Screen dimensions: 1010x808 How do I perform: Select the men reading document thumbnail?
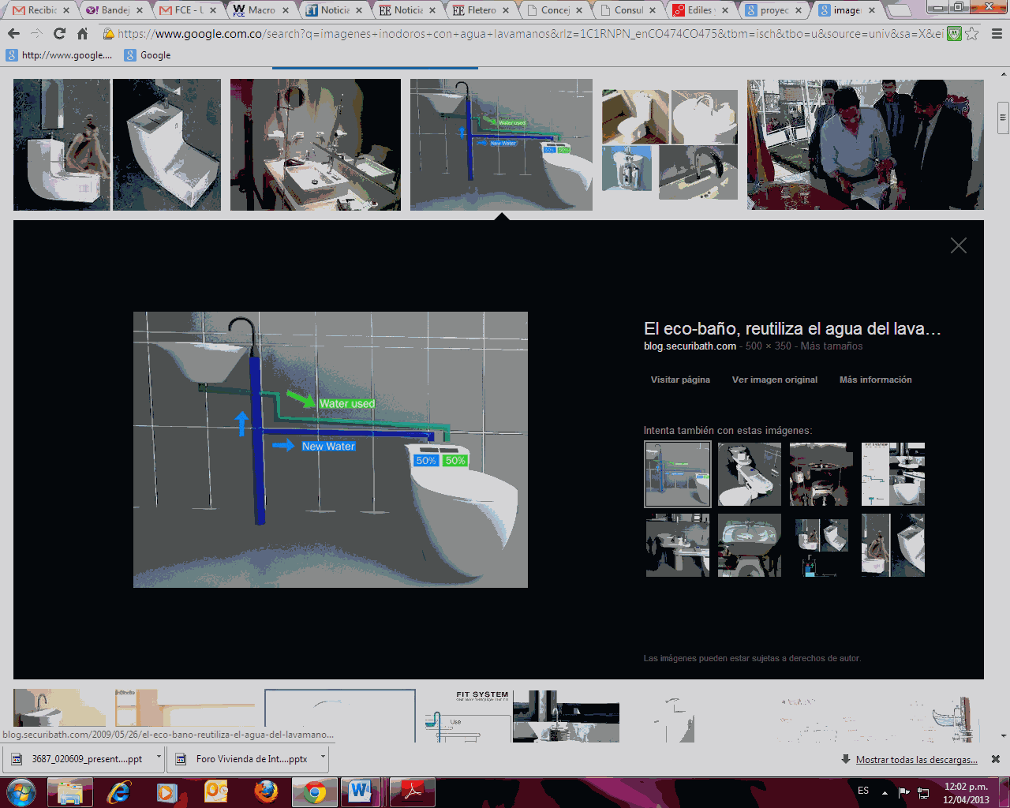point(865,144)
